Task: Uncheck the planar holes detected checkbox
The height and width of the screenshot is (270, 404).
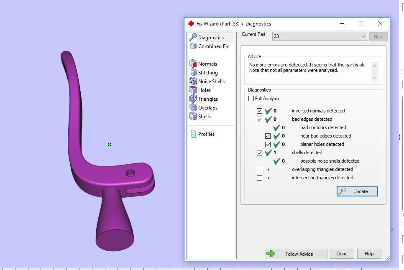Action: (268, 144)
